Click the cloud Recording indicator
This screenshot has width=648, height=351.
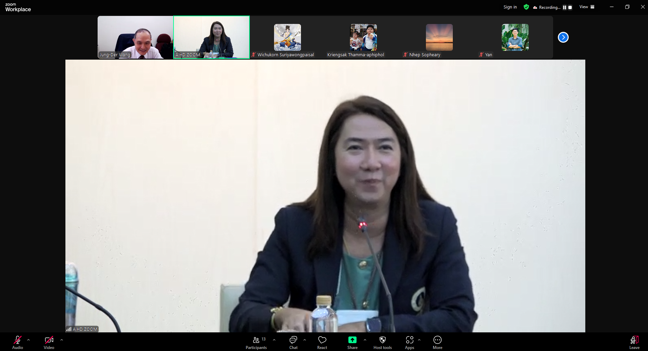pyautogui.click(x=546, y=7)
